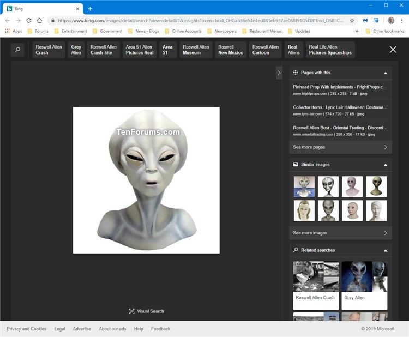Click the browser back arrow
This screenshot has width=409, height=337.
click(x=7, y=20)
